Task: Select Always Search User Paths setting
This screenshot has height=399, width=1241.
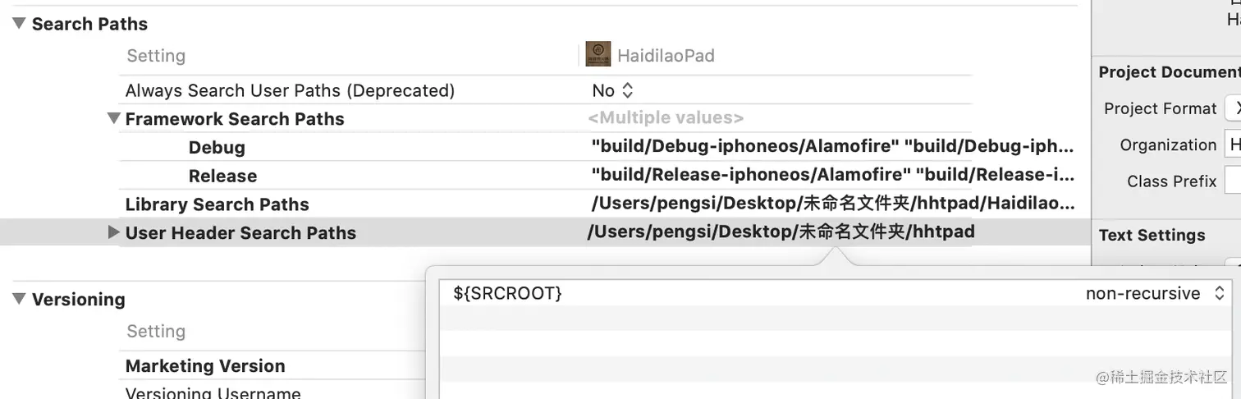Action: pos(290,90)
